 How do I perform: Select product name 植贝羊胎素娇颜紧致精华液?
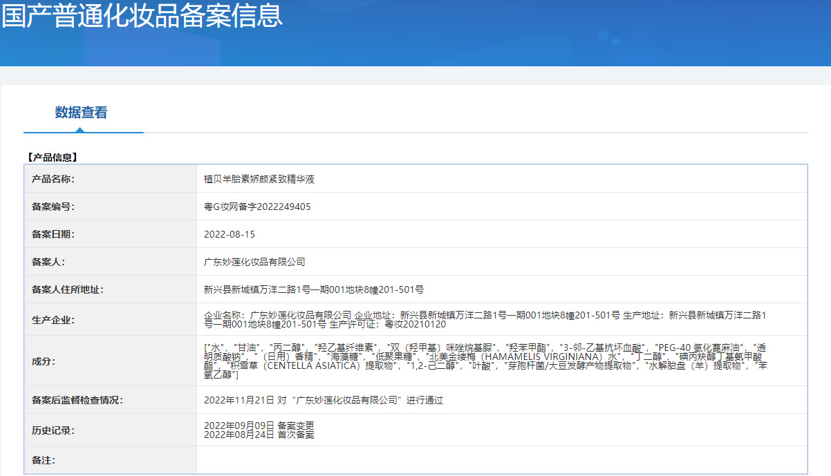pyautogui.click(x=259, y=179)
